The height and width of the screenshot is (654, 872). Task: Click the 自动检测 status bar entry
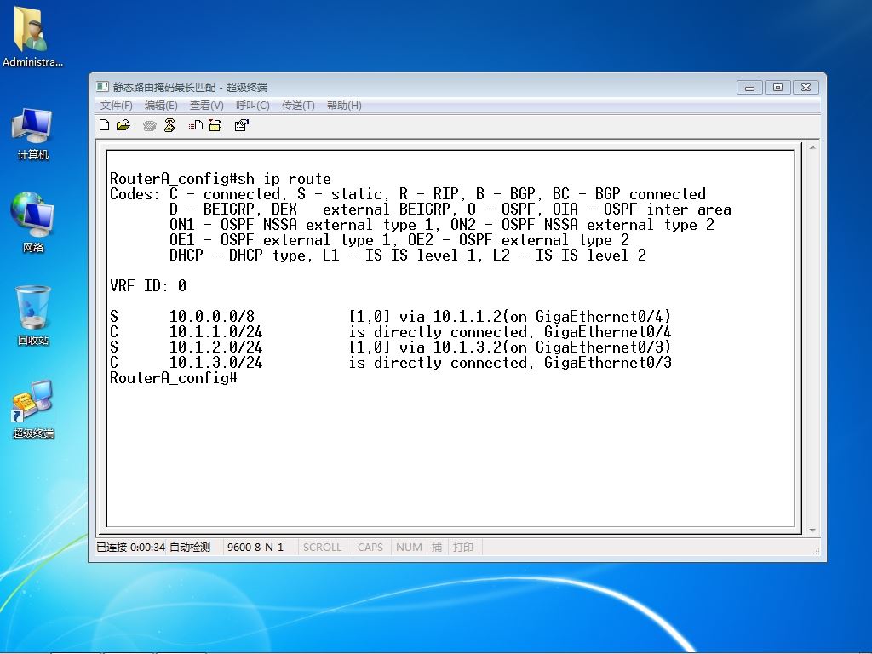(x=190, y=548)
